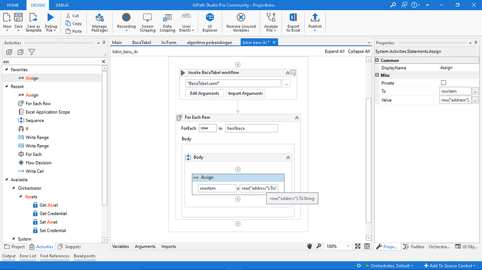Collapse the For Each Row activity

pos(297,118)
